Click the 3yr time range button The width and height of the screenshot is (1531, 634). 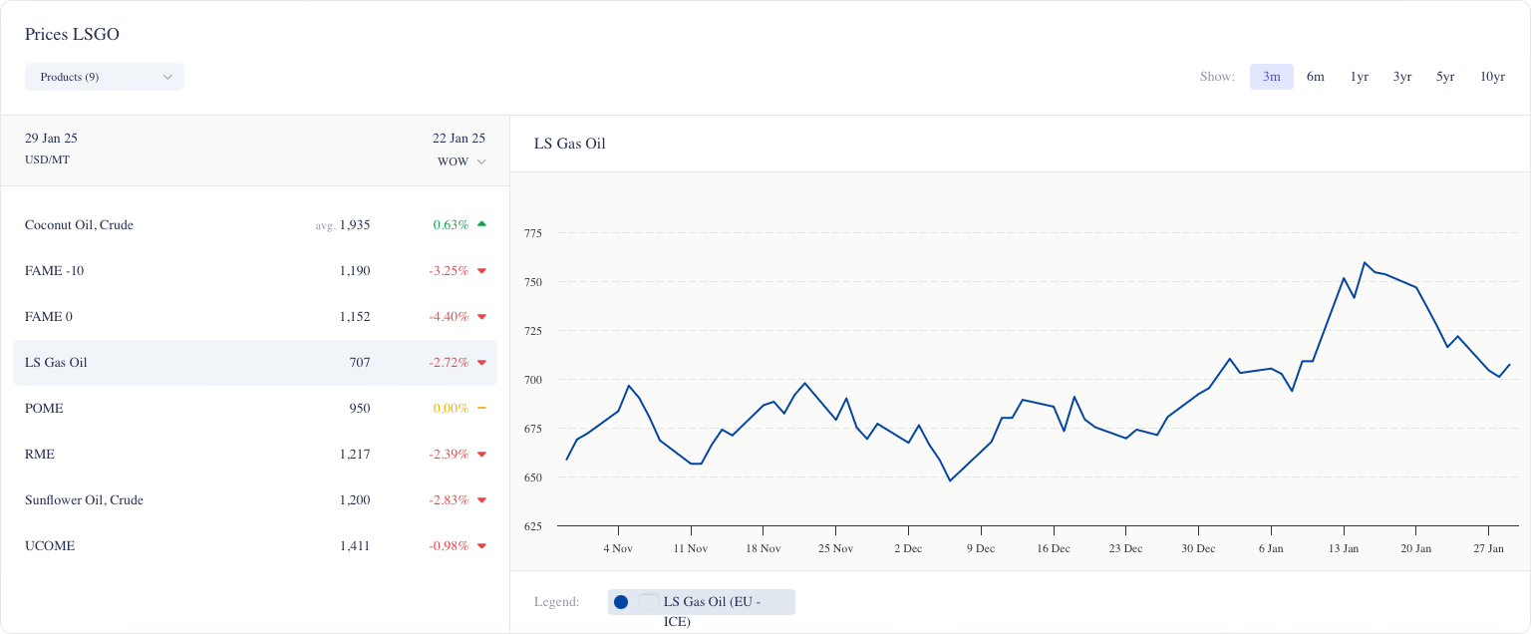[x=1401, y=76]
